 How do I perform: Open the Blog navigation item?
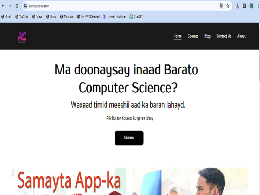point(207,36)
